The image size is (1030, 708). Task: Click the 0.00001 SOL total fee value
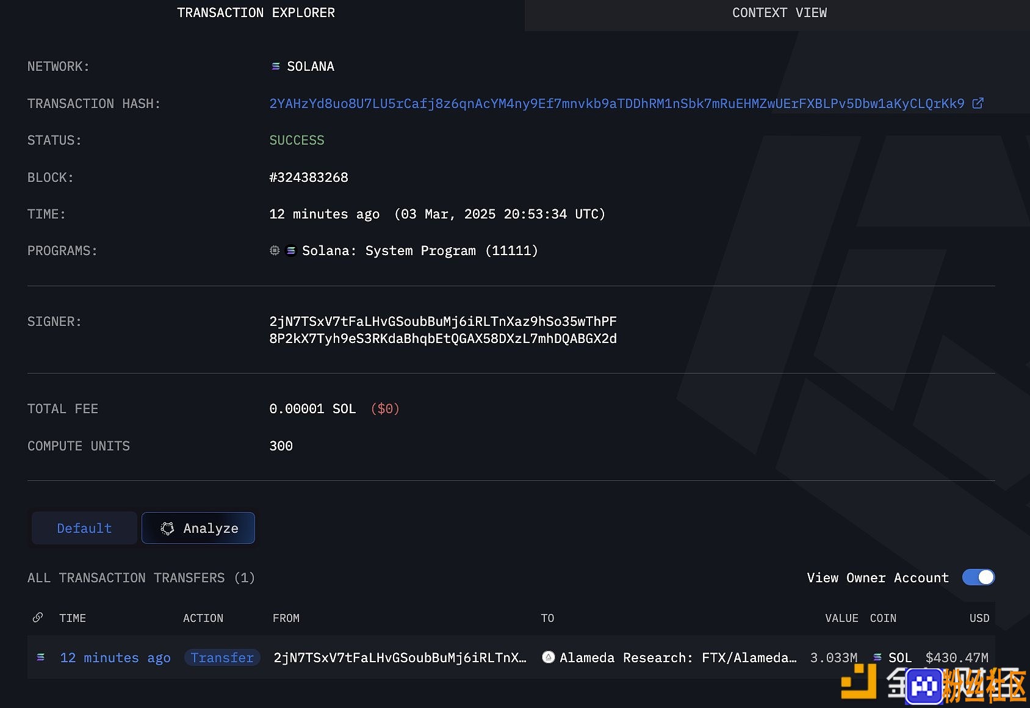coord(312,409)
